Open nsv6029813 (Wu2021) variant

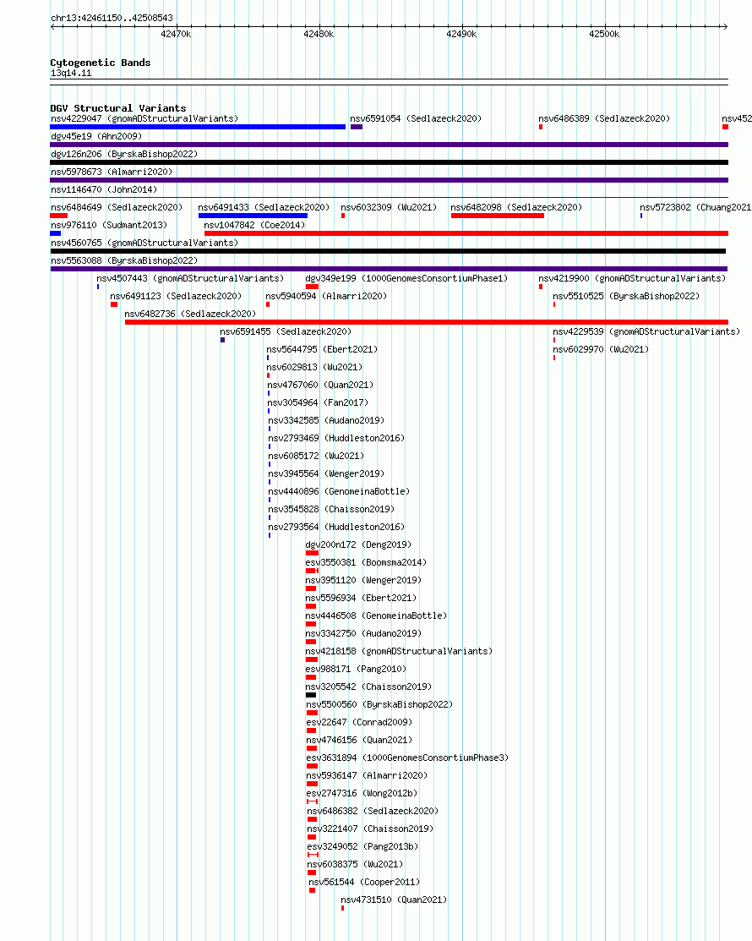tap(314, 367)
